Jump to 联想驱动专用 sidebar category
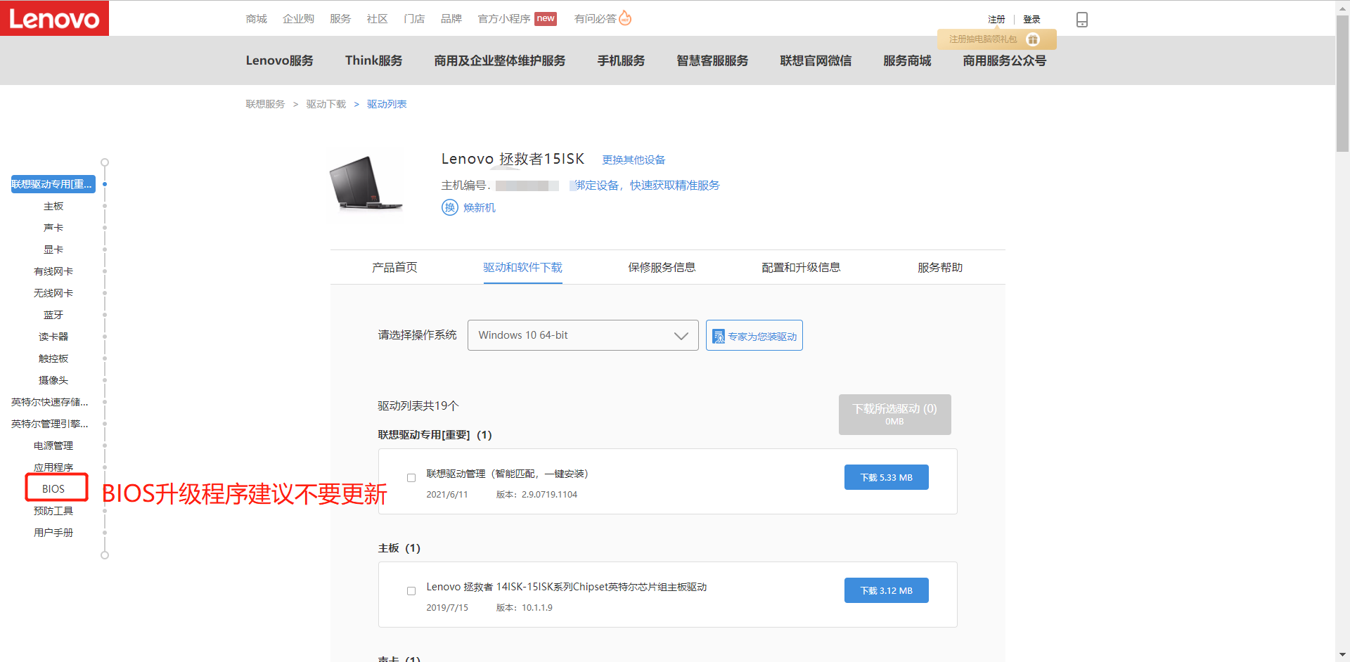This screenshot has width=1350, height=662. click(53, 184)
